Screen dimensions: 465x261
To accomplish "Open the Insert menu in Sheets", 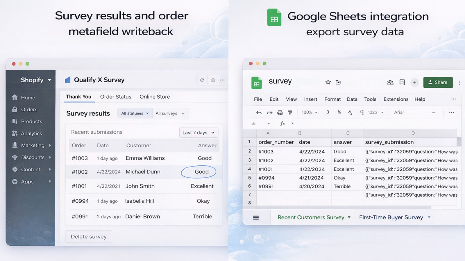I will [310, 99].
